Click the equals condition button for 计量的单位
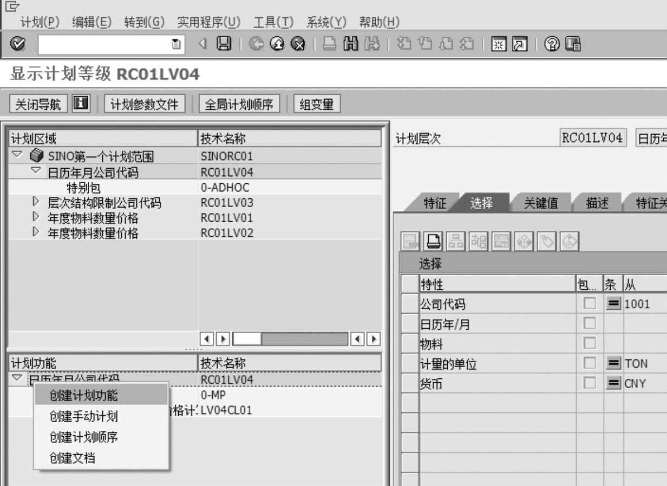This screenshot has width=667, height=486. click(613, 363)
